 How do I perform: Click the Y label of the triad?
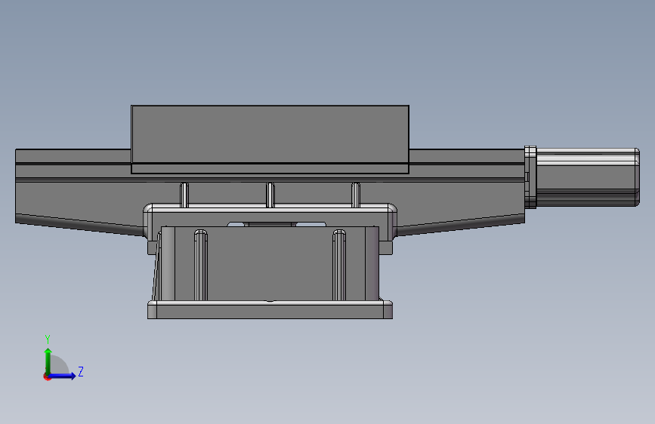(48, 339)
